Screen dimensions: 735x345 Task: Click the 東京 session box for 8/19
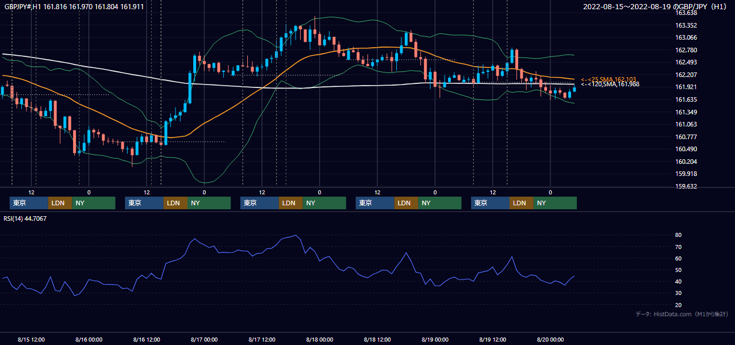click(491, 203)
